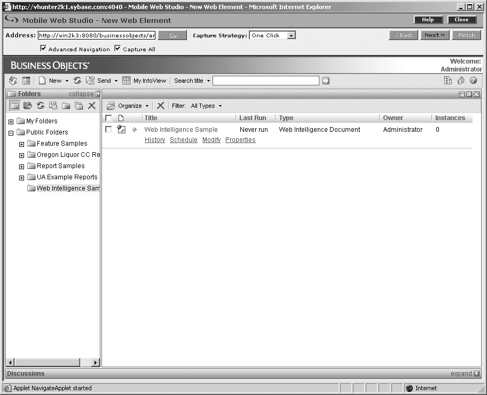This screenshot has height=395, width=487.
Task: Open the New dropdown arrow
Action: click(x=67, y=81)
